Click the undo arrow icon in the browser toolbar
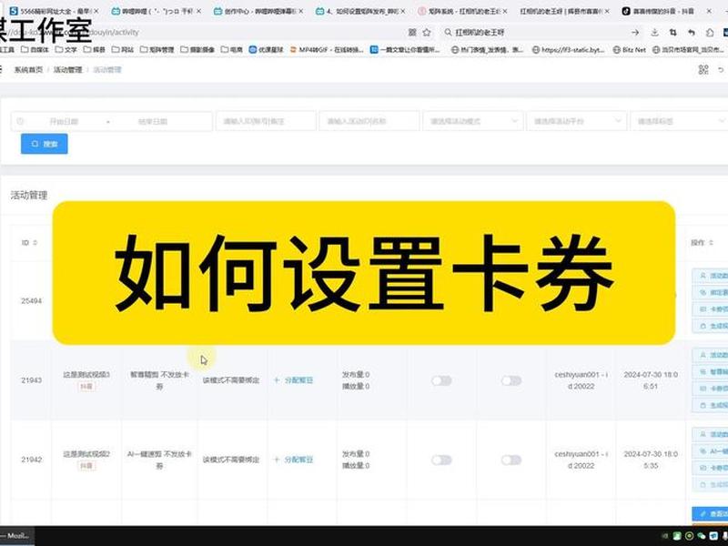This screenshot has height=546, width=728. (692, 33)
